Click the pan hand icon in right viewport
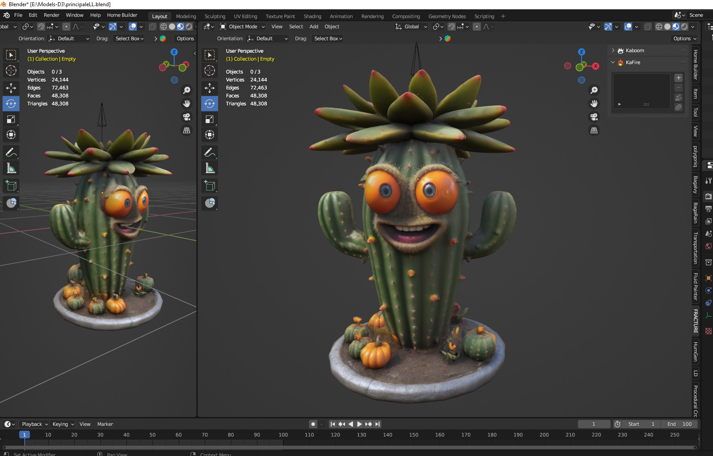 (594, 104)
